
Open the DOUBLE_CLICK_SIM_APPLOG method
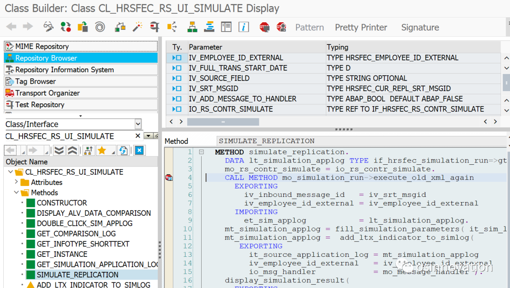point(85,223)
